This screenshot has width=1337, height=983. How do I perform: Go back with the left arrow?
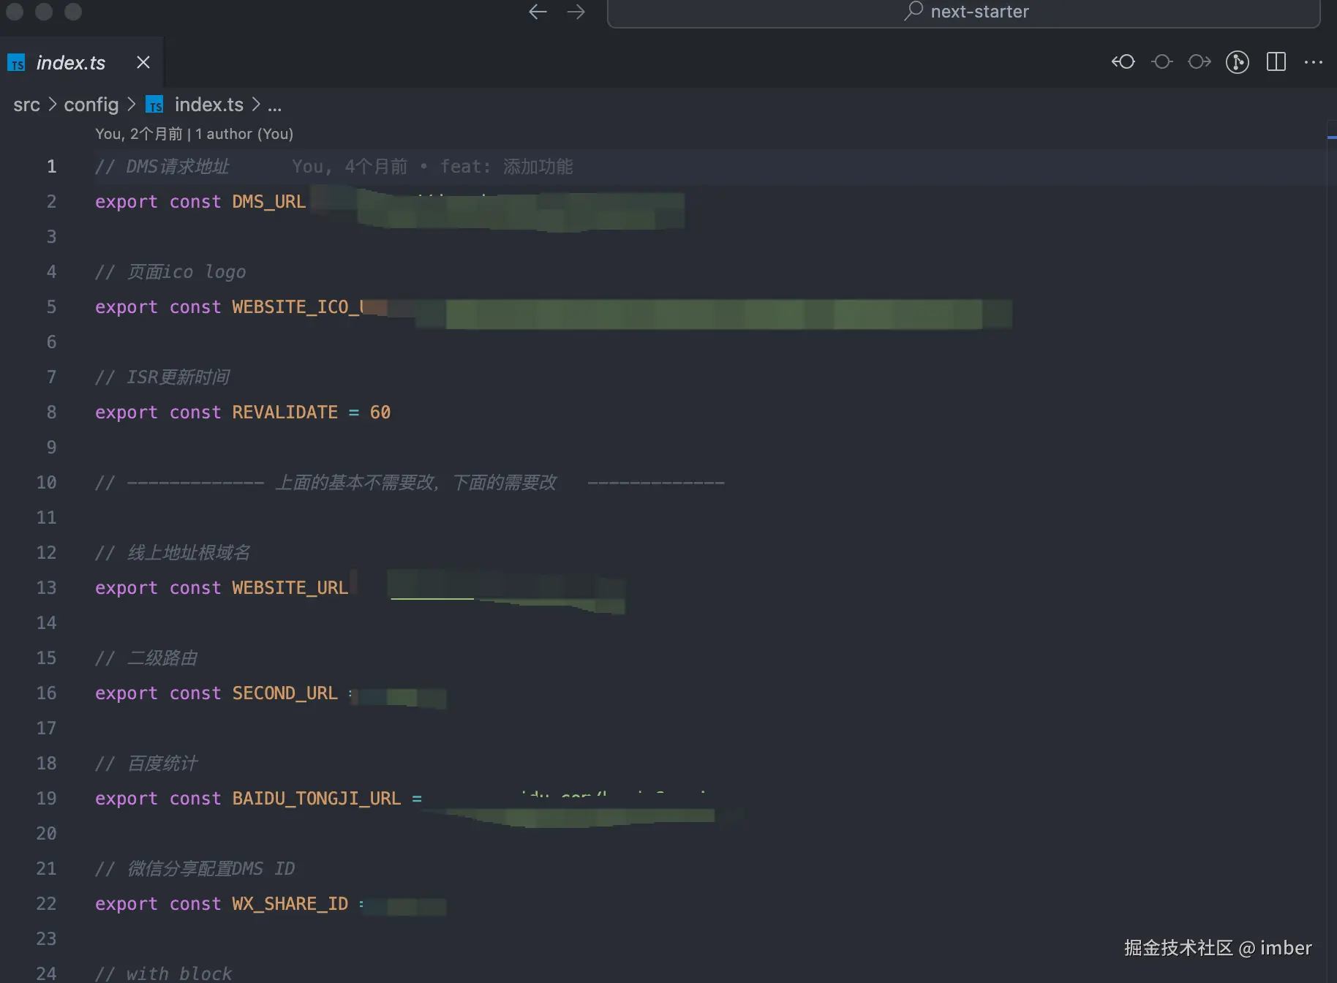click(538, 12)
